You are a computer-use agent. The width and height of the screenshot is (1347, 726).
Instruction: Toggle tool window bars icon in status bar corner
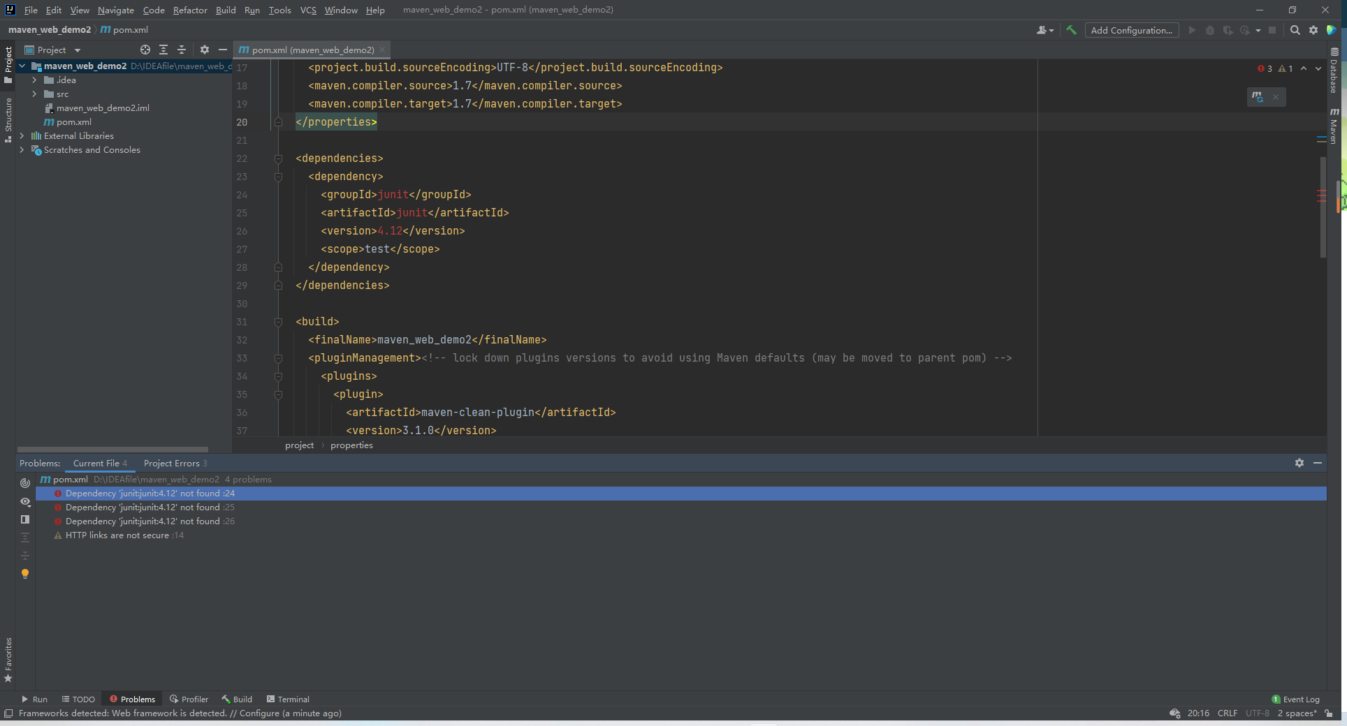(x=8, y=713)
